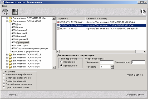Screen dimensions: 148x99
Task: Click the Связный параметр column header
Action: (x=116, y=18)
